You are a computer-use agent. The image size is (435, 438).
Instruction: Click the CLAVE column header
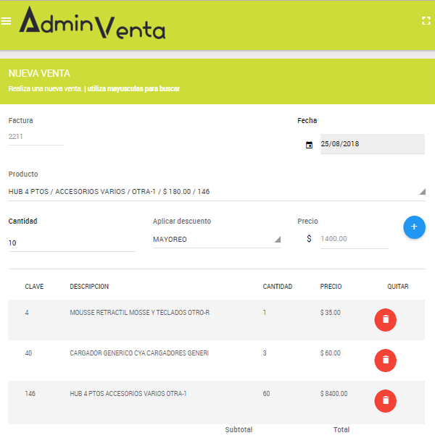(34, 287)
